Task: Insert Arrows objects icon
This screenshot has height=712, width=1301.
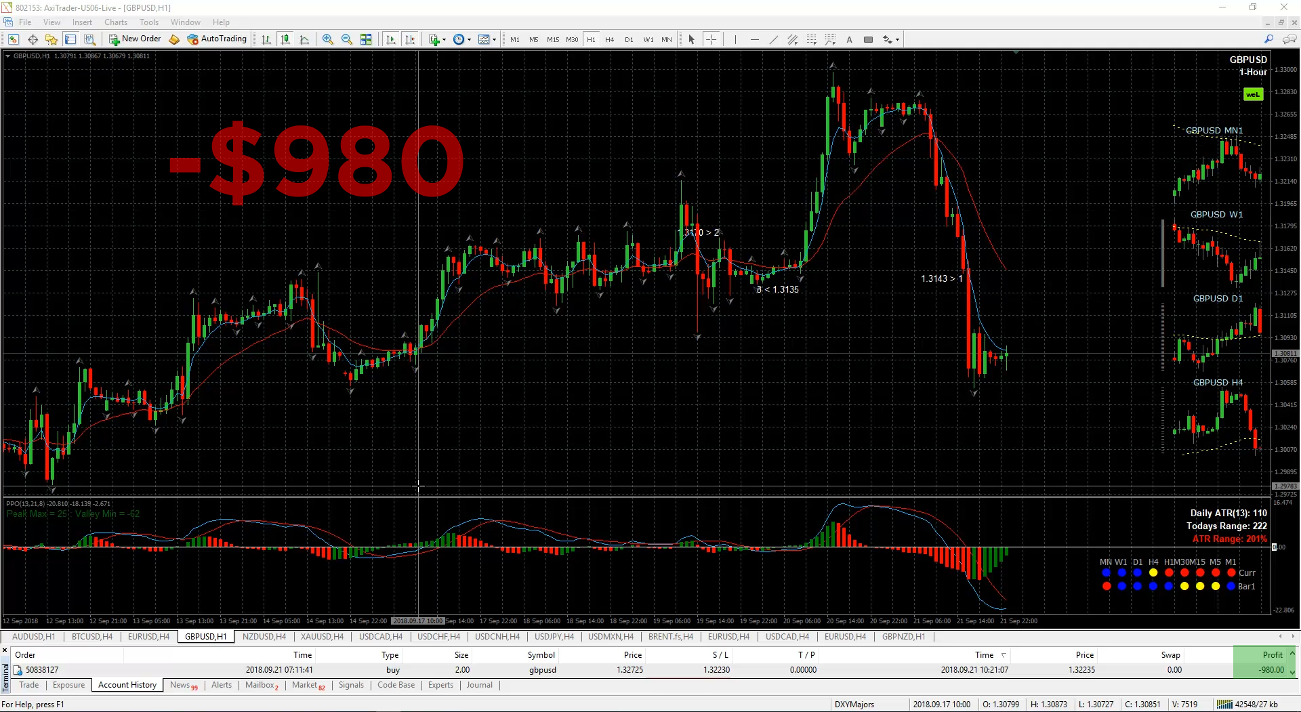Action: (887, 39)
